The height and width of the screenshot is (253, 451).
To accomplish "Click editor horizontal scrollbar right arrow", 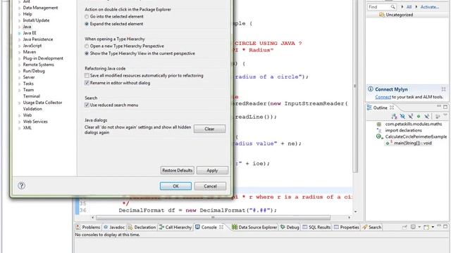I will [x=350, y=218].
